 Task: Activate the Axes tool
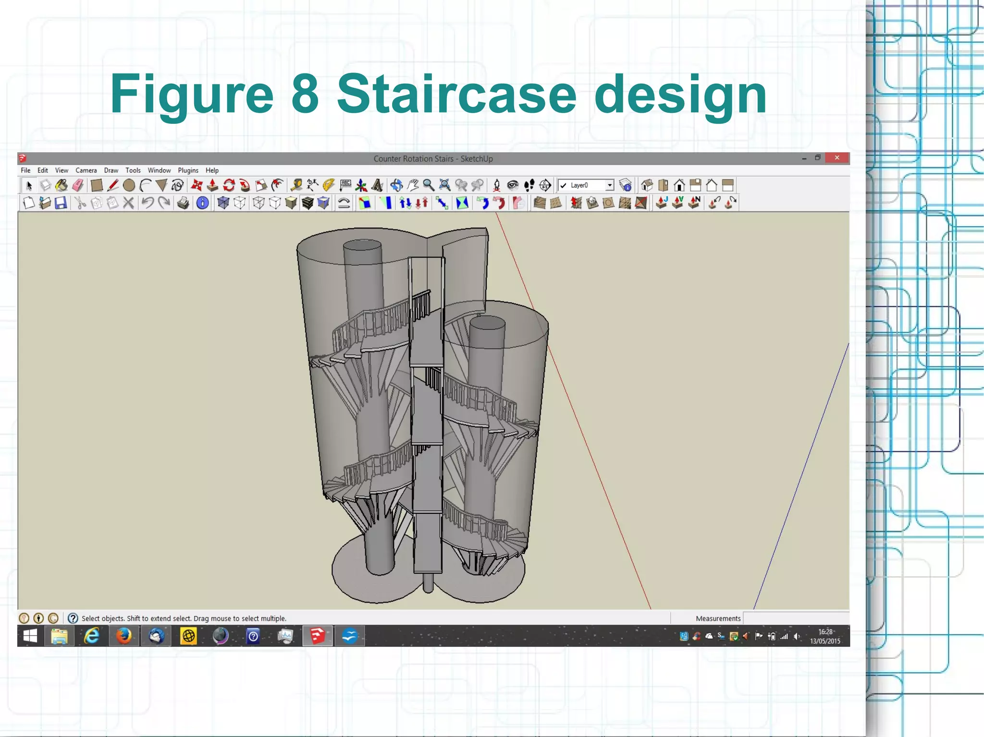(361, 185)
